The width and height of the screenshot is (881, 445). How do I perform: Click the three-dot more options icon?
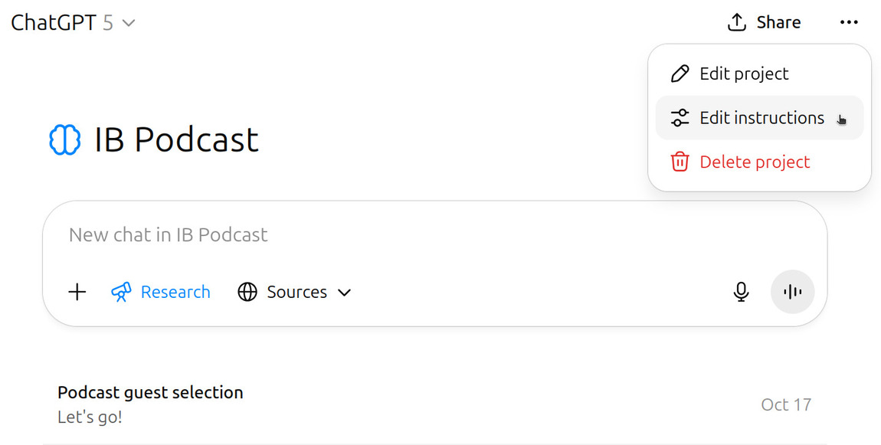click(x=849, y=22)
